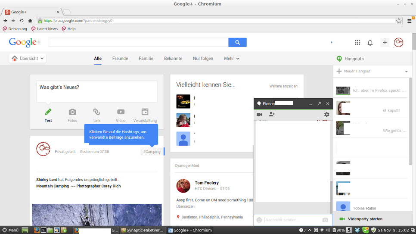Click Weitere anzeigen link
The width and height of the screenshot is (416, 234).
click(x=283, y=86)
